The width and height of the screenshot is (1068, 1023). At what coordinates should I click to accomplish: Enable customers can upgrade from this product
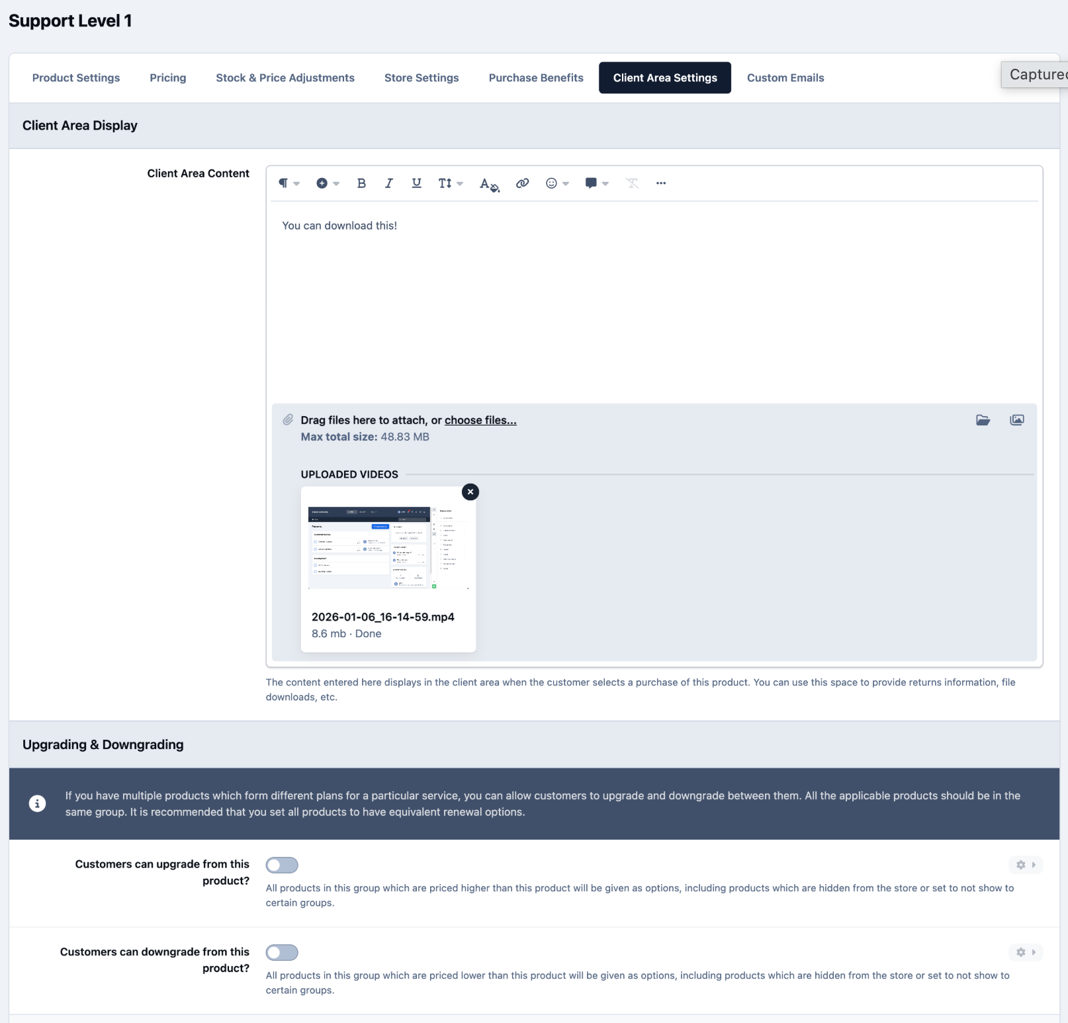pyautogui.click(x=282, y=865)
